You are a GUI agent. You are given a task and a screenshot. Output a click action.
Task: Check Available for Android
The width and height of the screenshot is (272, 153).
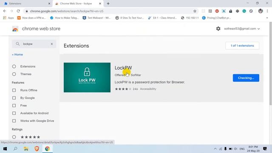[x=14, y=113]
